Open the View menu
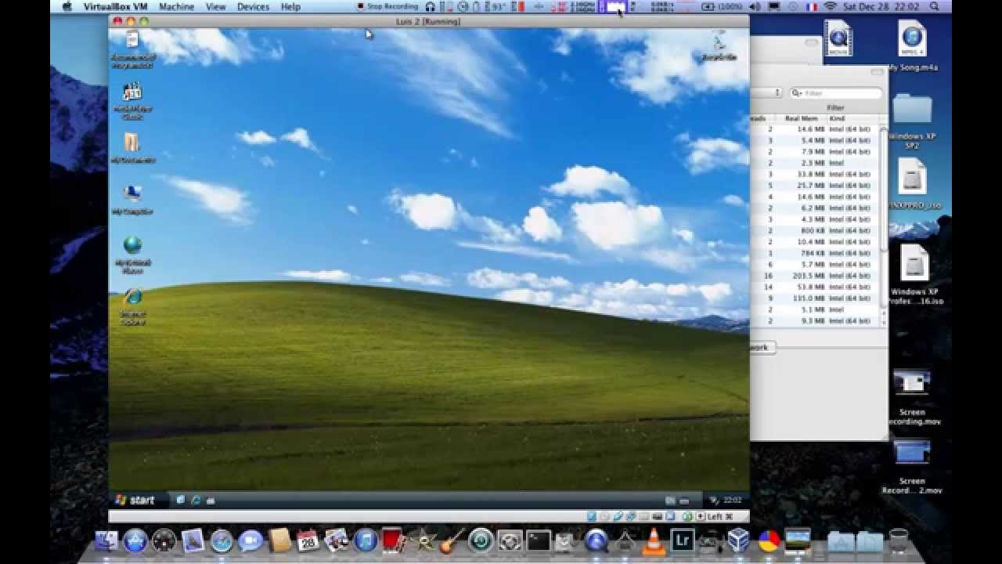Image resolution: width=1002 pixels, height=564 pixels. [x=215, y=6]
